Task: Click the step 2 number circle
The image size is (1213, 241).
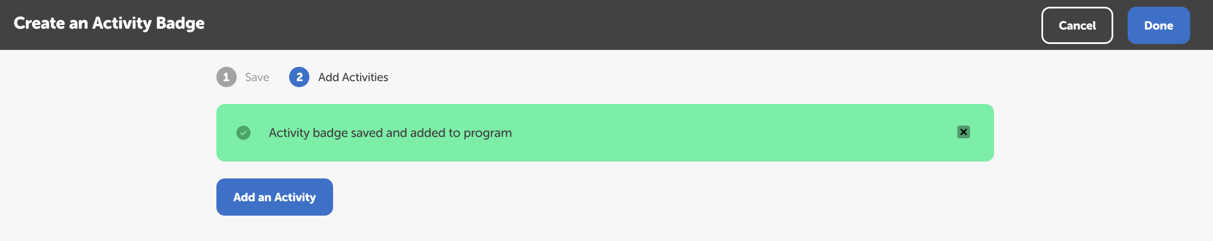Action: pyautogui.click(x=299, y=77)
